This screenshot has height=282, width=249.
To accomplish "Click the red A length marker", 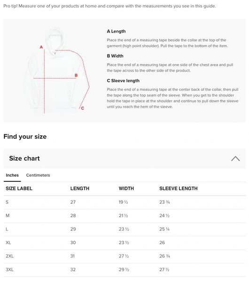I will (x=41, y=47).
